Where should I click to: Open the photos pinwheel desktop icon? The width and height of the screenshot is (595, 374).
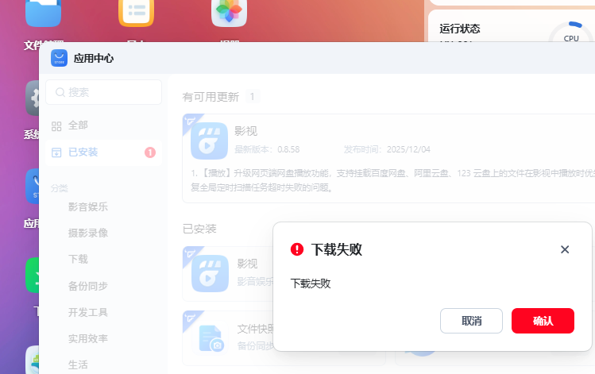(229, 12)
